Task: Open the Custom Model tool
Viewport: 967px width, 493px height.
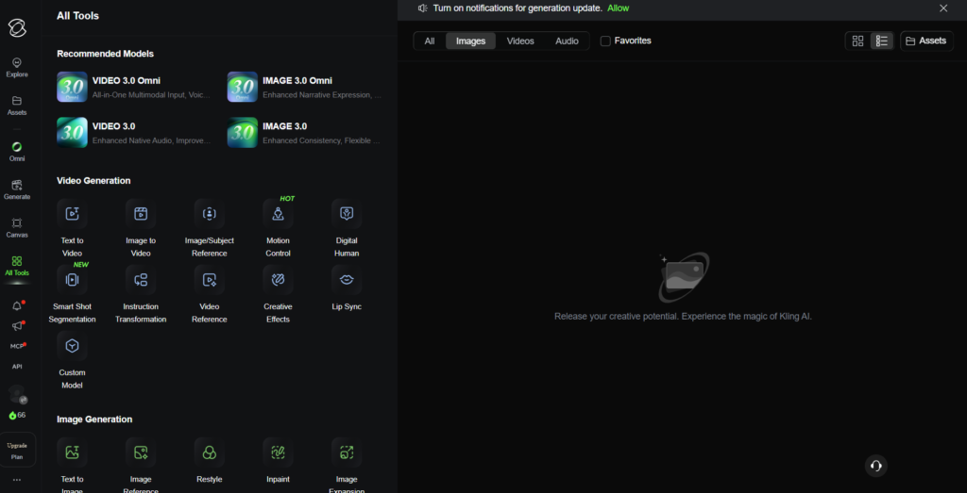Action: (x=72, y=361)
